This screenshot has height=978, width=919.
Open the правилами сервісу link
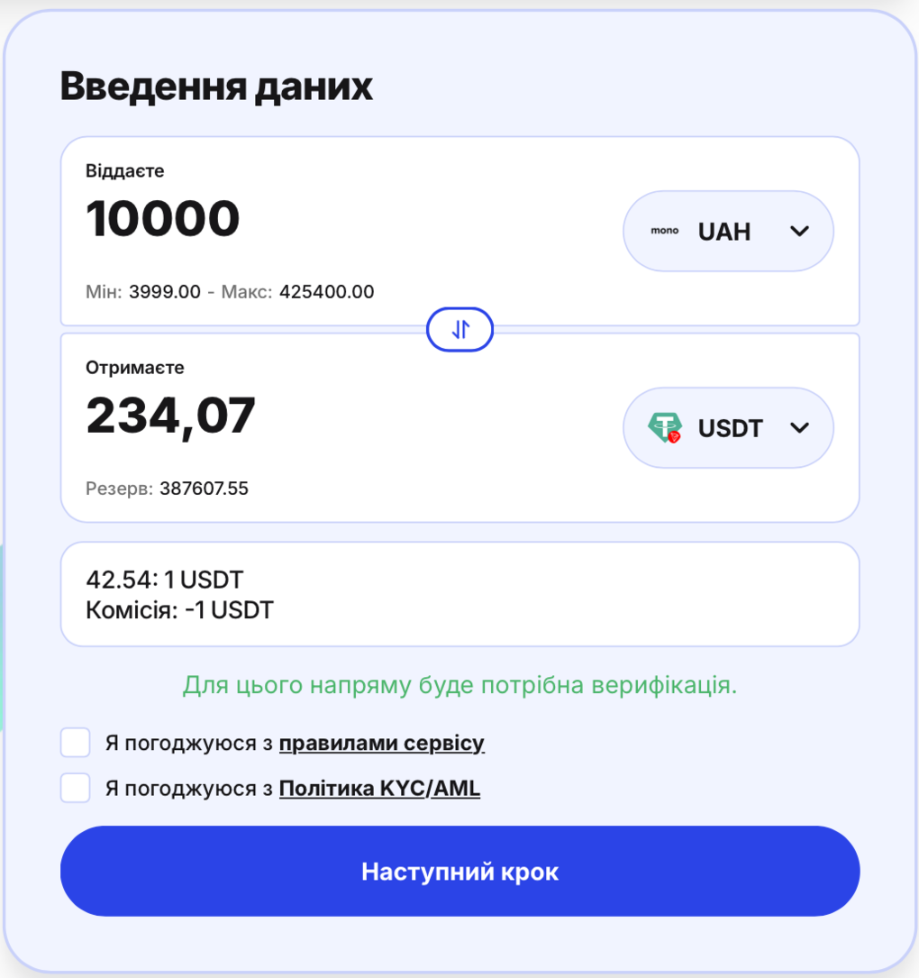point(381,744)
